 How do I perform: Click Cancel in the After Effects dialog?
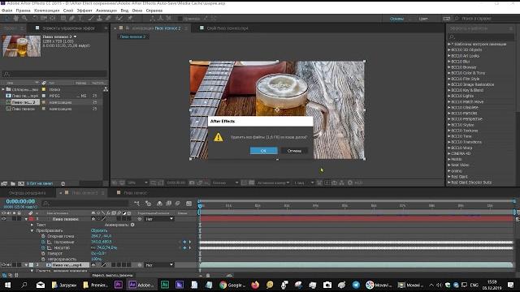(294, 151)
